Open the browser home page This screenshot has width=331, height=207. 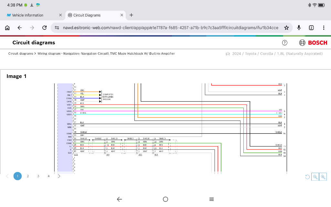pos(7,28)
